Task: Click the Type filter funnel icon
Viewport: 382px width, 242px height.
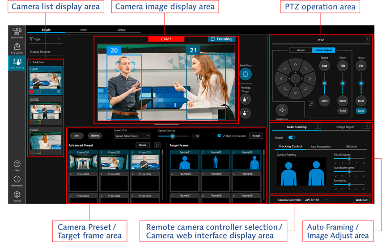Action: coord(31,39)
